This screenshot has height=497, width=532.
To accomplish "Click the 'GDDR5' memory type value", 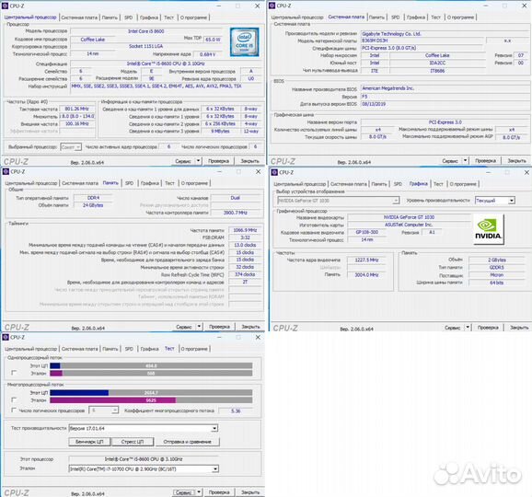I will tap(496, 267).
